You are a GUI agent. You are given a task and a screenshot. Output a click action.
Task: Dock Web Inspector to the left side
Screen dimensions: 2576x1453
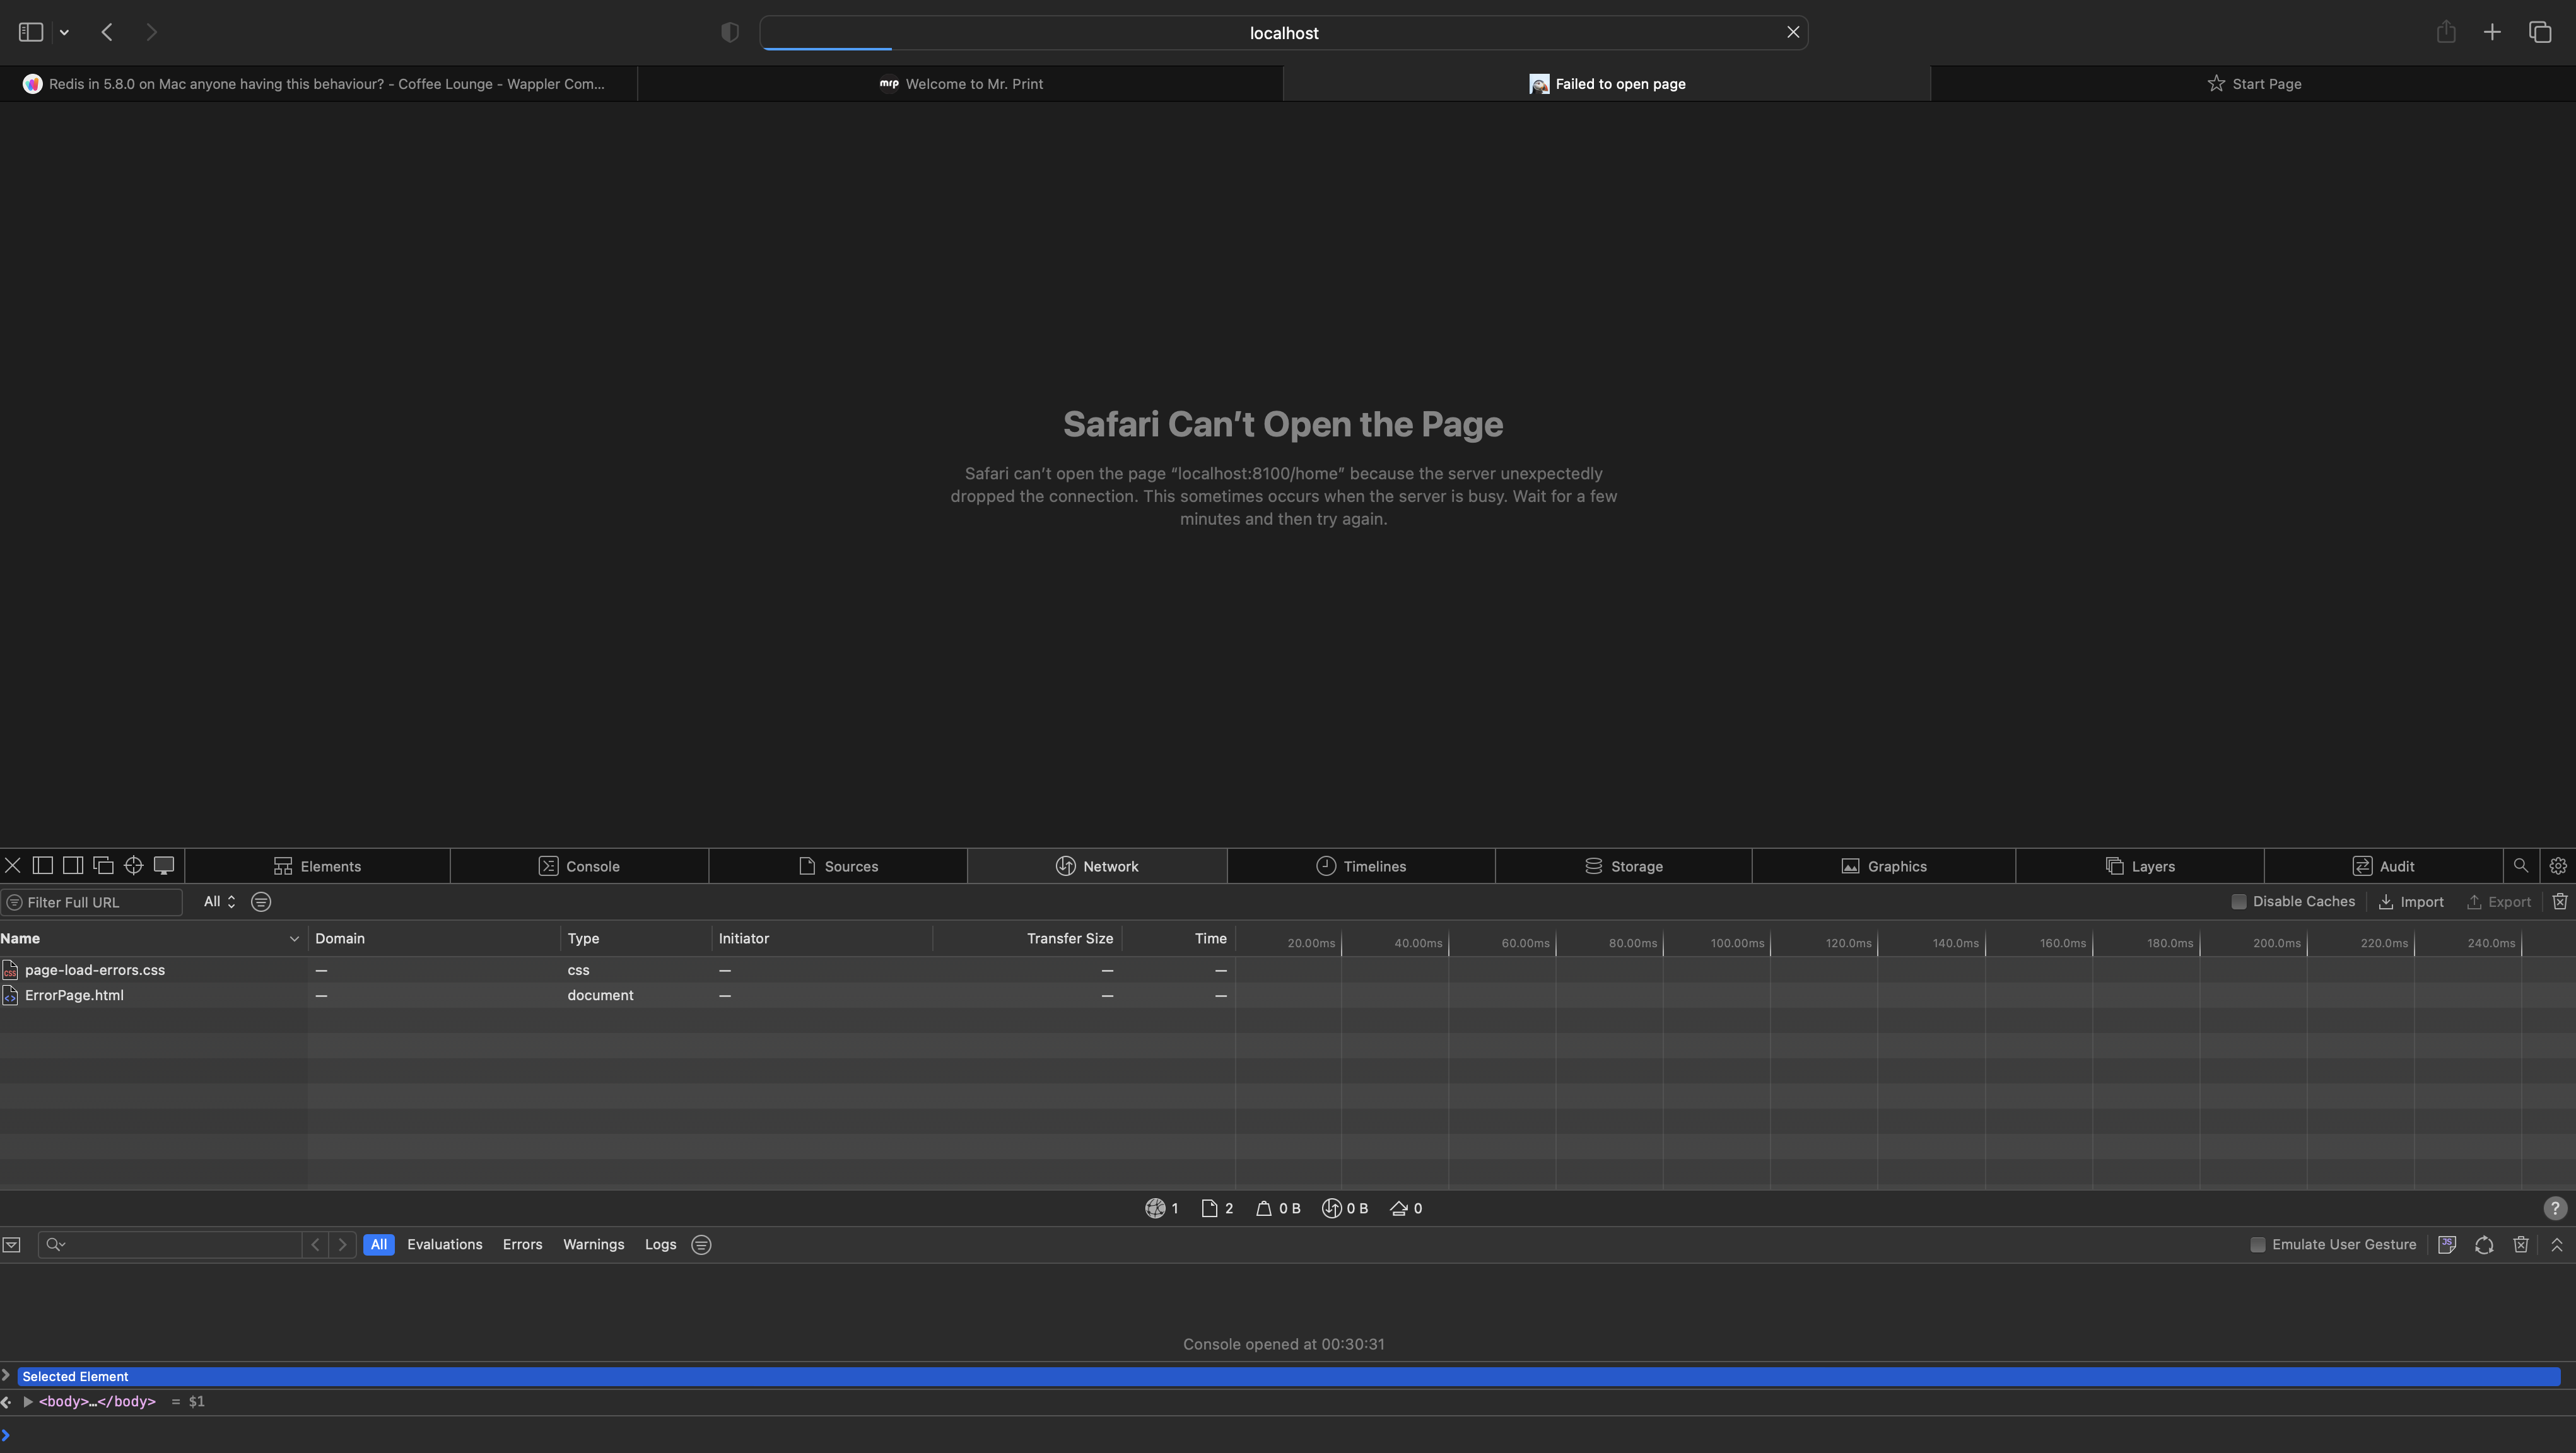pos(43,866)
